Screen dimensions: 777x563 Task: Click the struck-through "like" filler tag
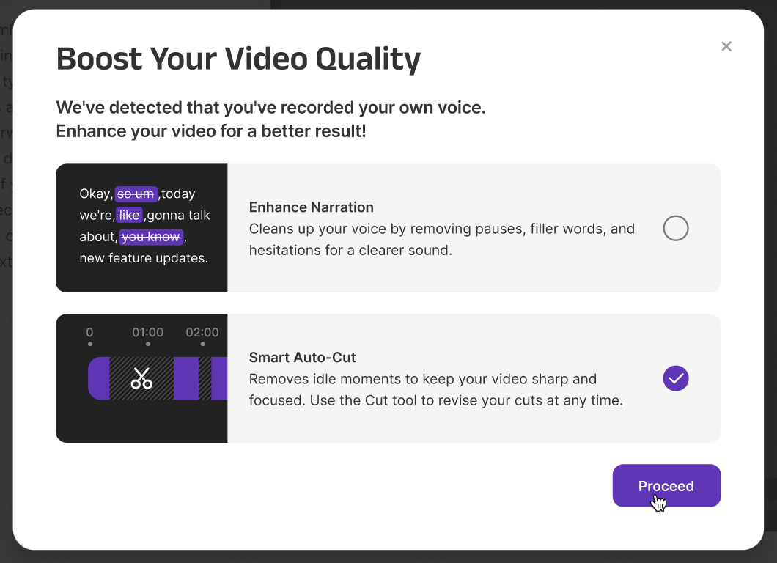[129, 216]
